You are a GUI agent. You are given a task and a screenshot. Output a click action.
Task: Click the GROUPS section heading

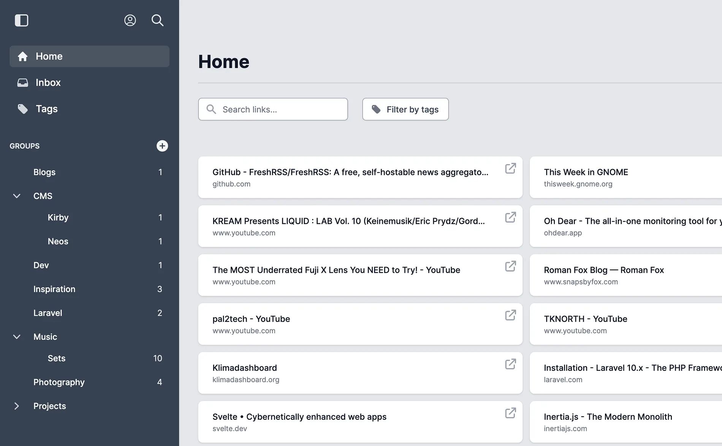(25, 146)
